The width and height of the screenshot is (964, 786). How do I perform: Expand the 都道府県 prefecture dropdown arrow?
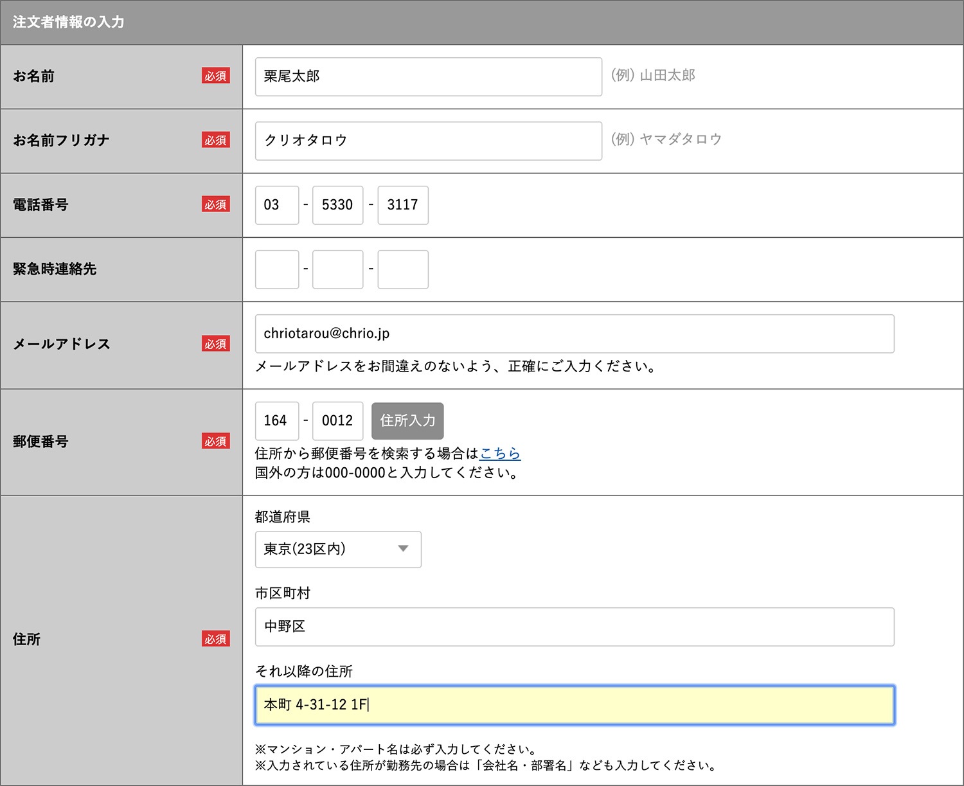click(x=403, y=549)
